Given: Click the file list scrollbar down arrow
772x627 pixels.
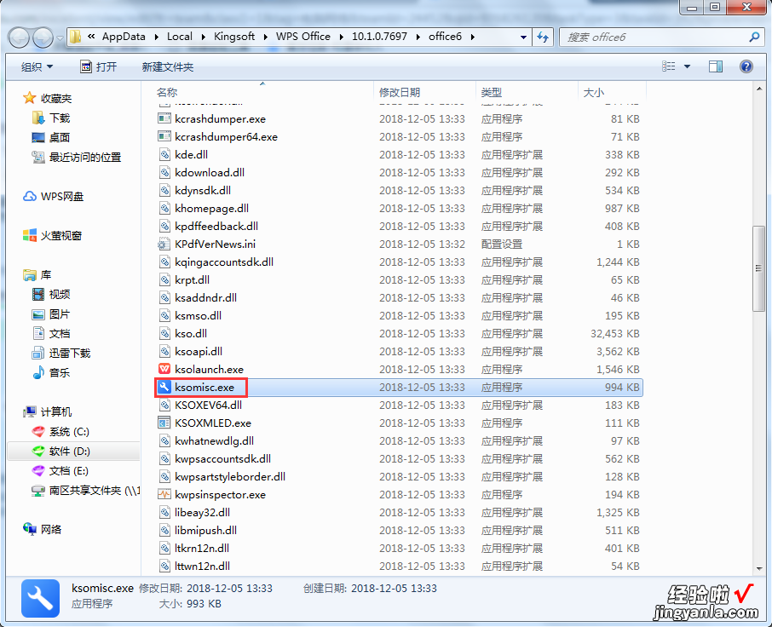Looking at the screenshot, I should pos(758,569).
